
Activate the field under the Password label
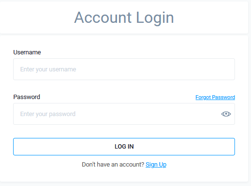[x=124, y=114]
